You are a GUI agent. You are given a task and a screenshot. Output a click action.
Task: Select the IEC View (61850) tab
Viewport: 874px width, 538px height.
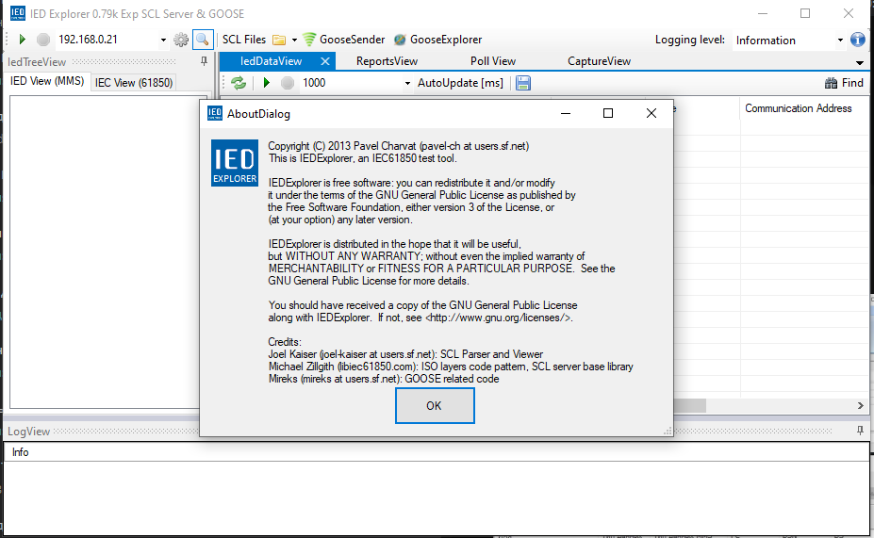pos(134,82)
